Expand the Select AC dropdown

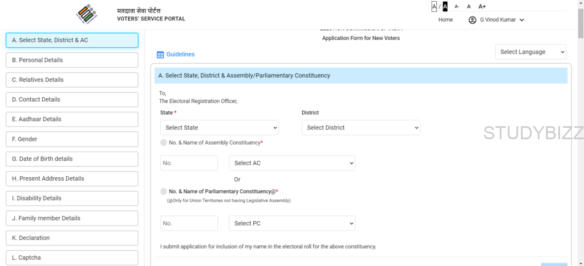pyautogui.click(x=292, y=163)
